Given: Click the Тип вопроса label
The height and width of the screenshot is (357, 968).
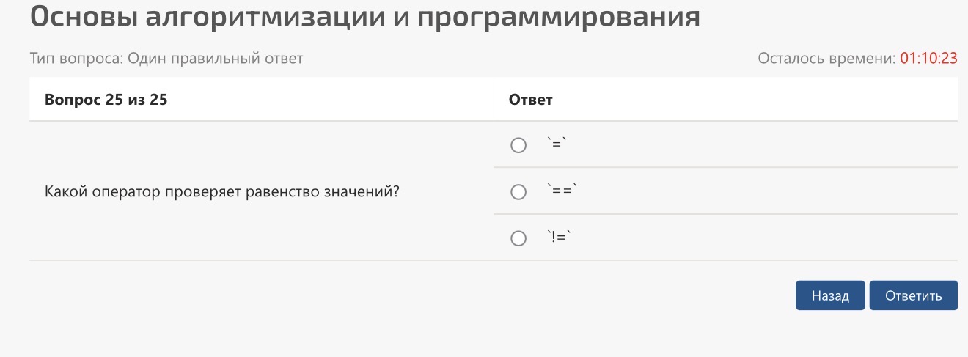Looking at the screenshot, I should coord(76,59).
